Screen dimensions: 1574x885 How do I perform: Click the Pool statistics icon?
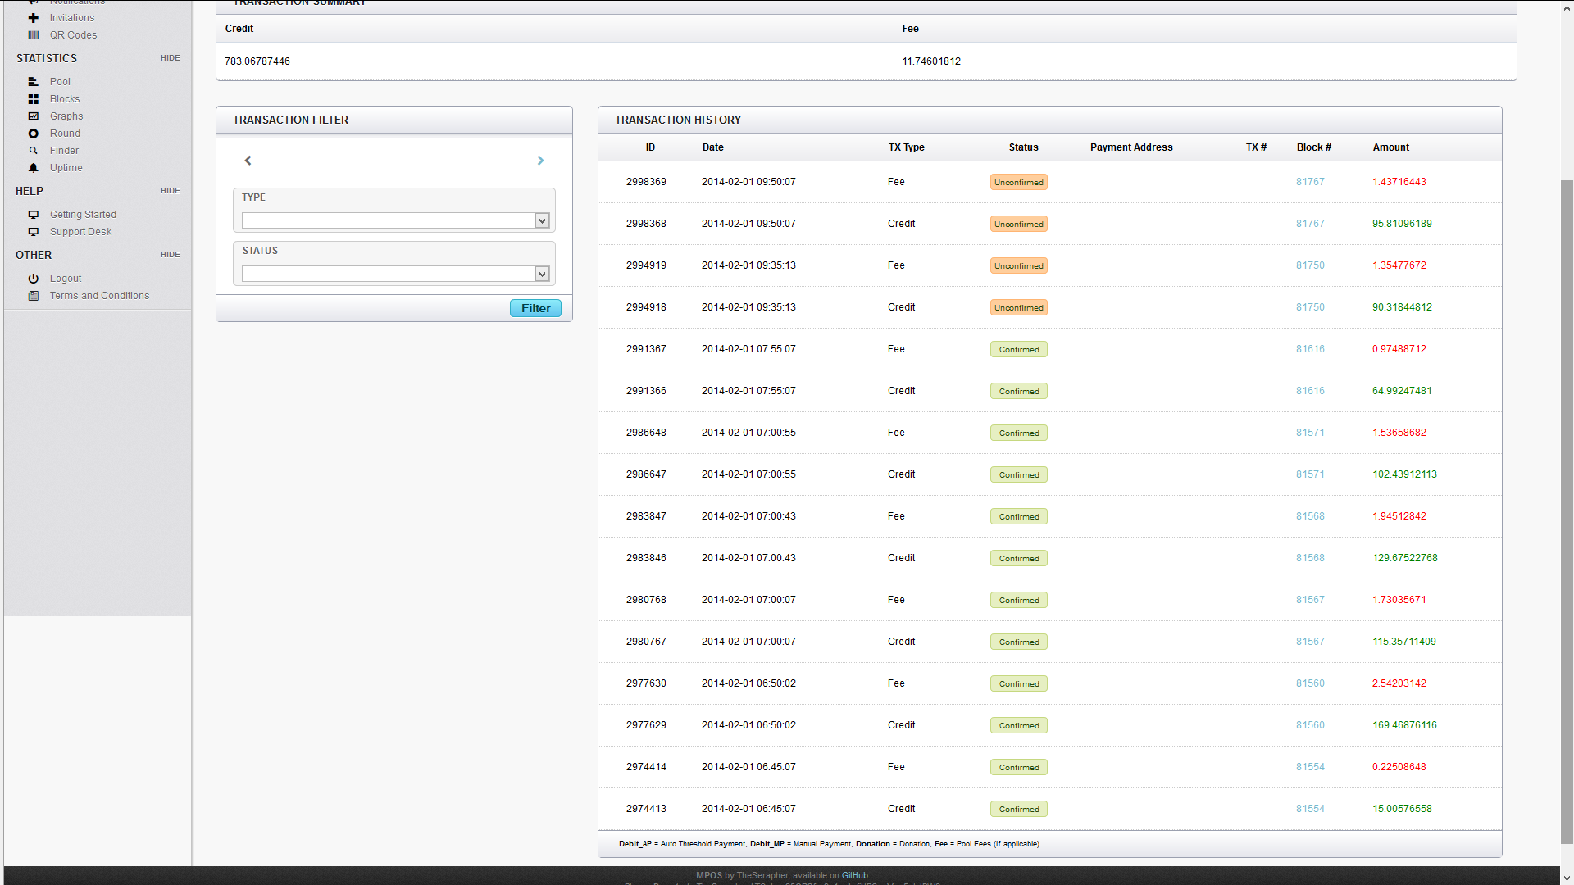pos(34,82)
